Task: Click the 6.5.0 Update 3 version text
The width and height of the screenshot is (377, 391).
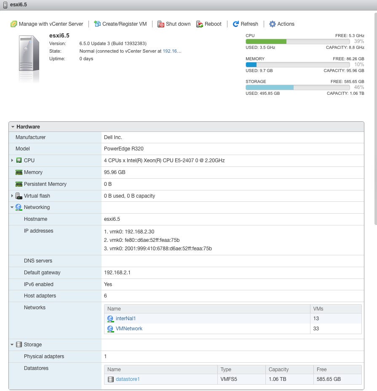Action: point(113,43)
